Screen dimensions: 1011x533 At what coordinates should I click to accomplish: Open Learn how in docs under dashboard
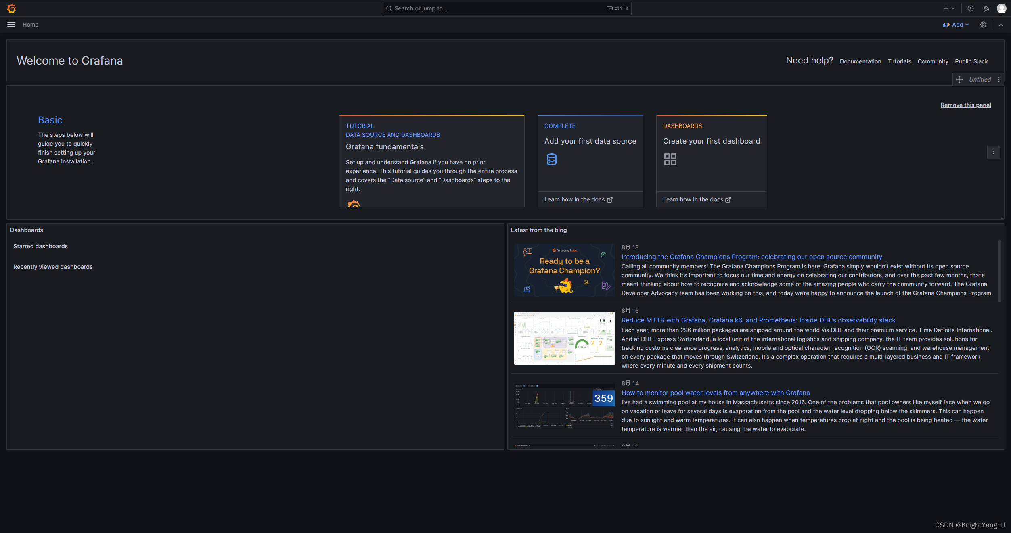click(x=697, y=200)
